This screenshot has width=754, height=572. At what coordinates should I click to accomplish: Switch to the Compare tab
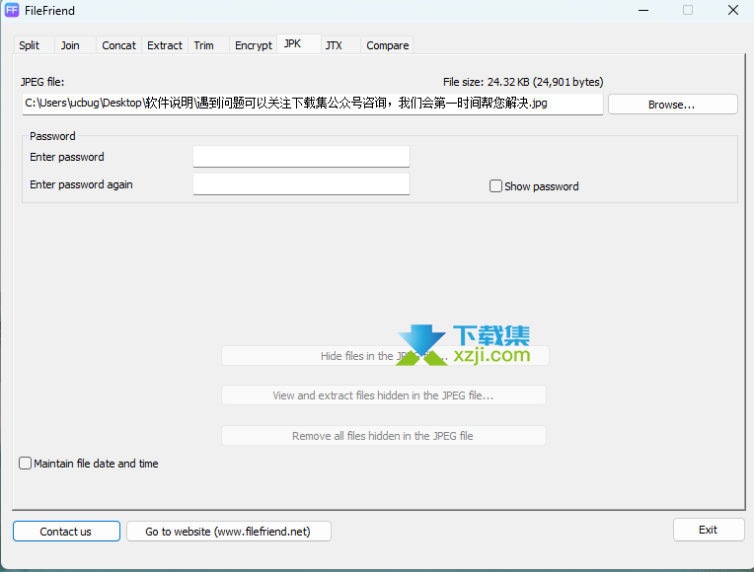coord(388,45)
